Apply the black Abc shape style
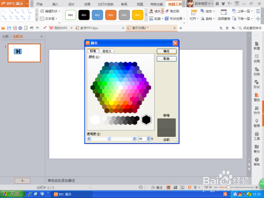 (84, 15)
